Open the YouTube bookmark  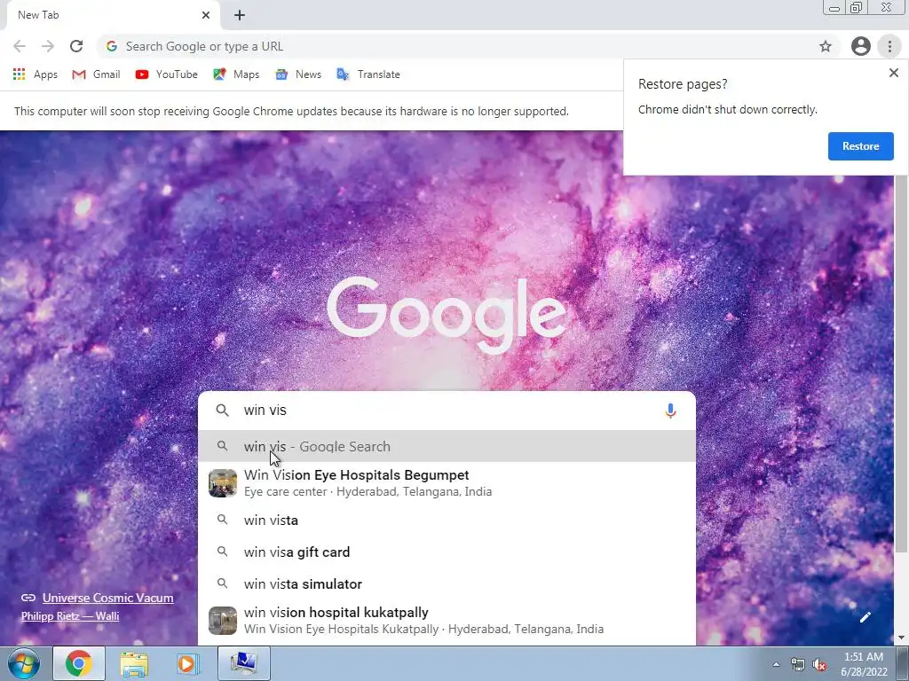click(166, 74)
